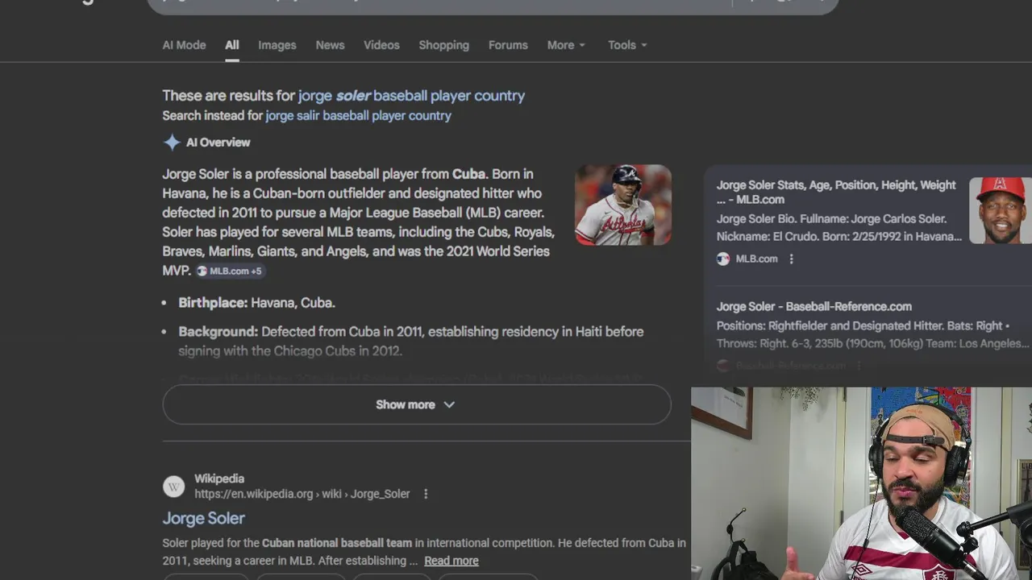Select the All results tab
Screen dimensions: 1032x580
232,45
